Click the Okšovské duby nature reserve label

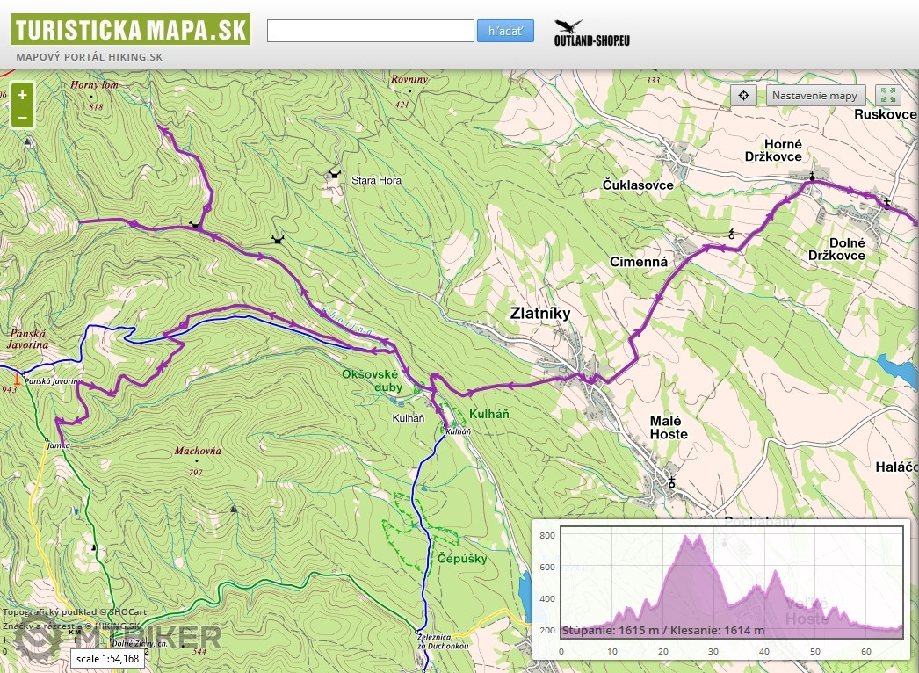(373, 380)
